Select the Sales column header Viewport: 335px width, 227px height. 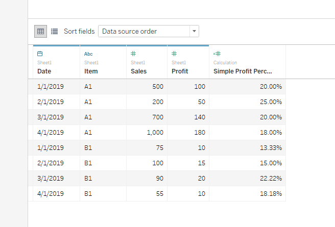click(138, 71)
